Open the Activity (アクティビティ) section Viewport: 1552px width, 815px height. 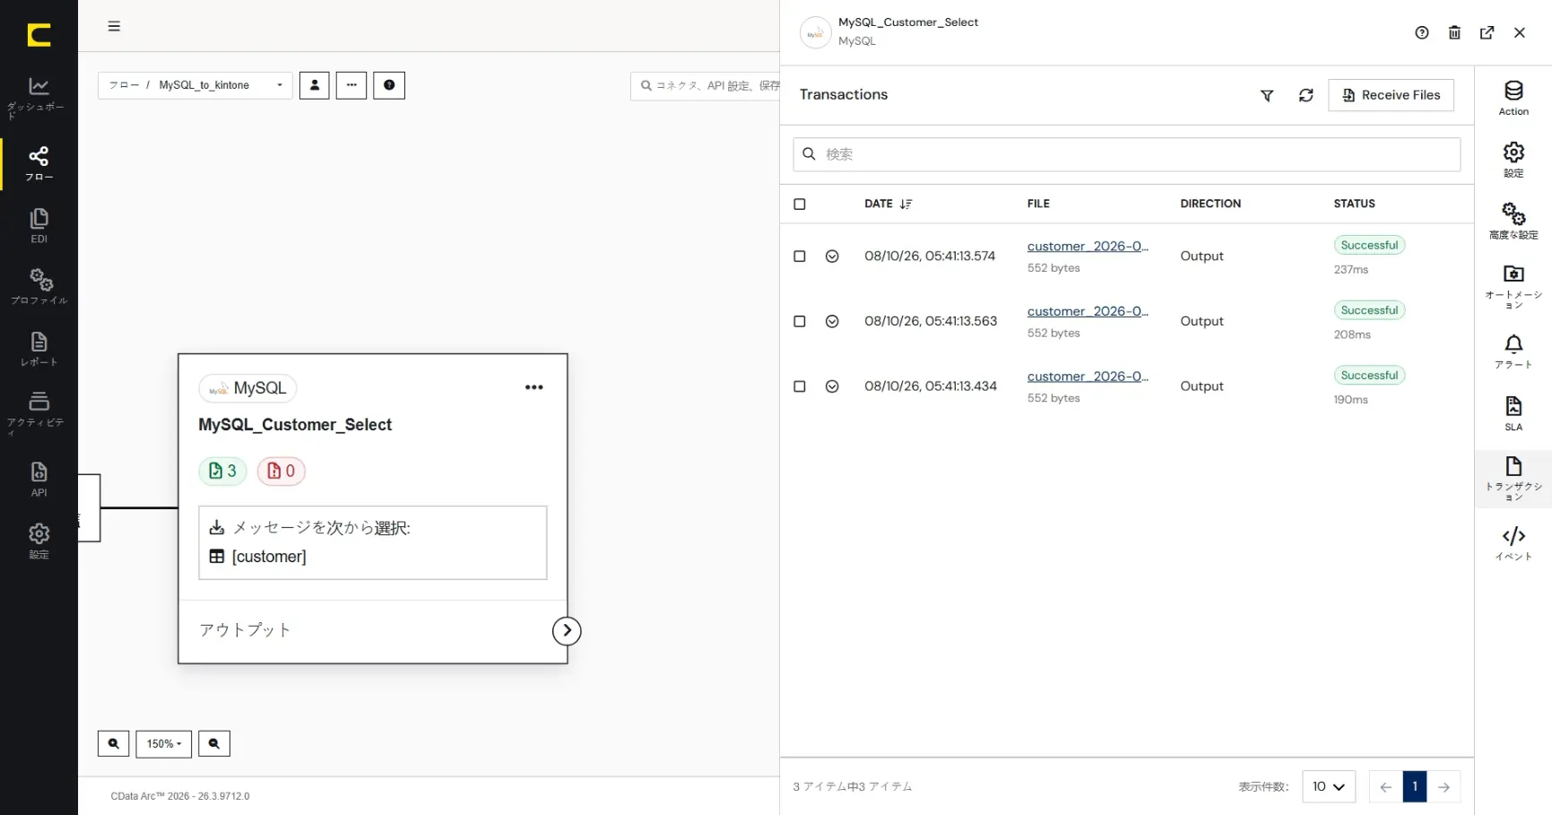click(x=39, y=412)
